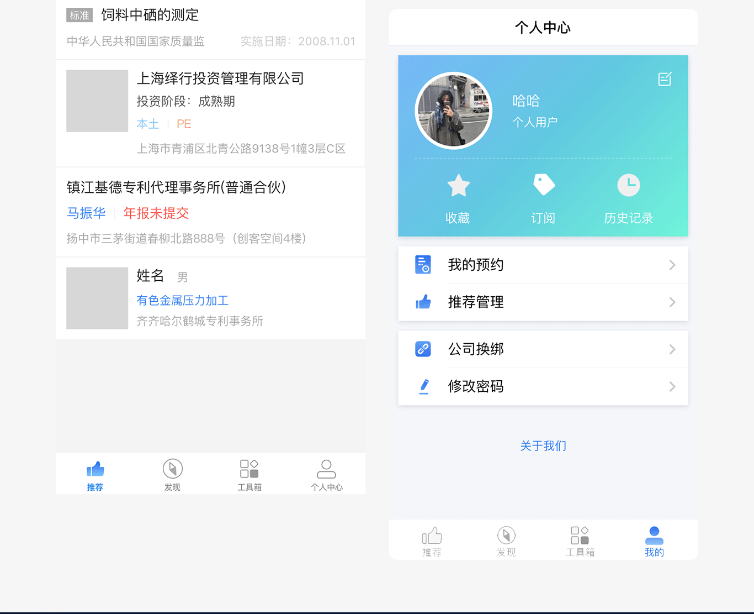Open the 历史记录 clock icon

(x=629, y=185)
